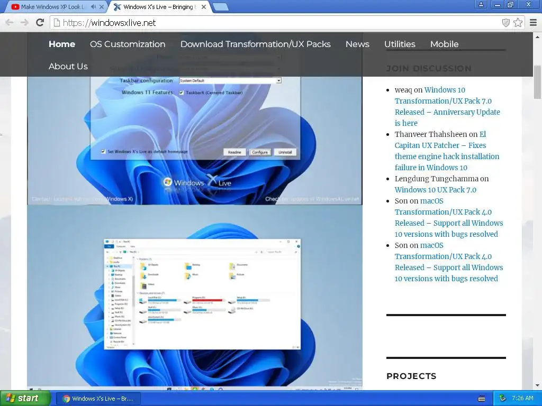The height and width of the screenshot is (406, 542).
Task: Open second macOS Transformation/UX Pack 4.0 link
Action: (449, 262)
